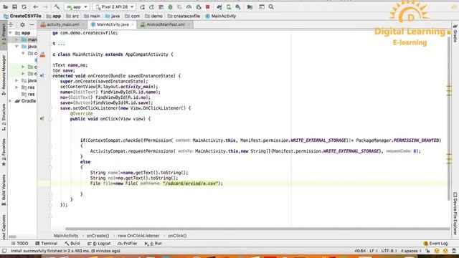Save all files with the disk icon
The width and height of the screenshot is (459, 258).
click(x=14, y=6)
